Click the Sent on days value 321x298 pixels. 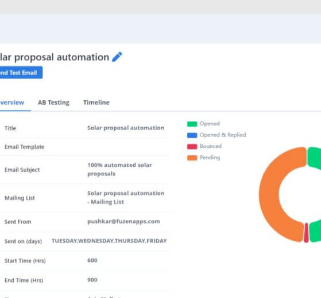point(109,241)
